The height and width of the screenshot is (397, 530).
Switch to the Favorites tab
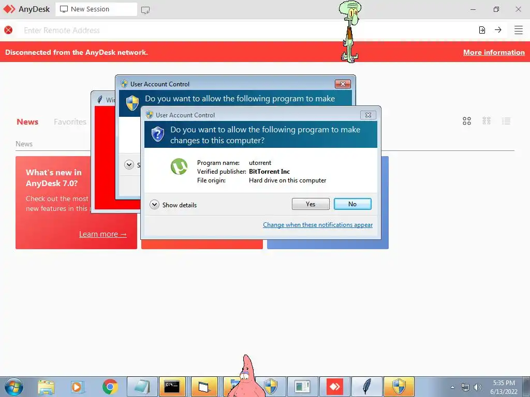coord(70,122)
